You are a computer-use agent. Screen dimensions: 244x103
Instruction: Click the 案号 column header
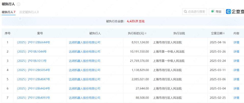pos(40,33)
